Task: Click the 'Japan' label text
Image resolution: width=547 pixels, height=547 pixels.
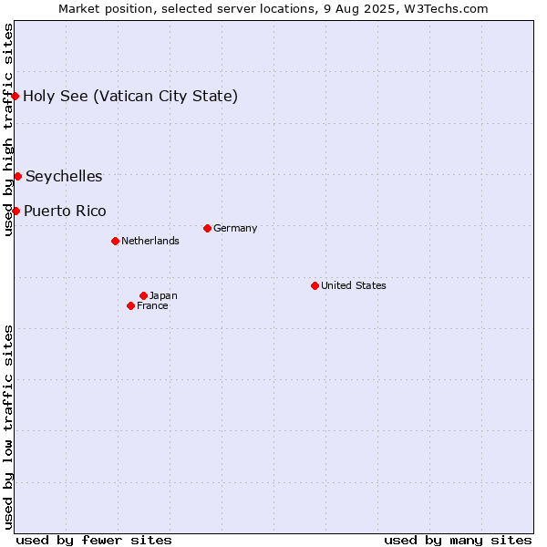Action: point(163,295)
